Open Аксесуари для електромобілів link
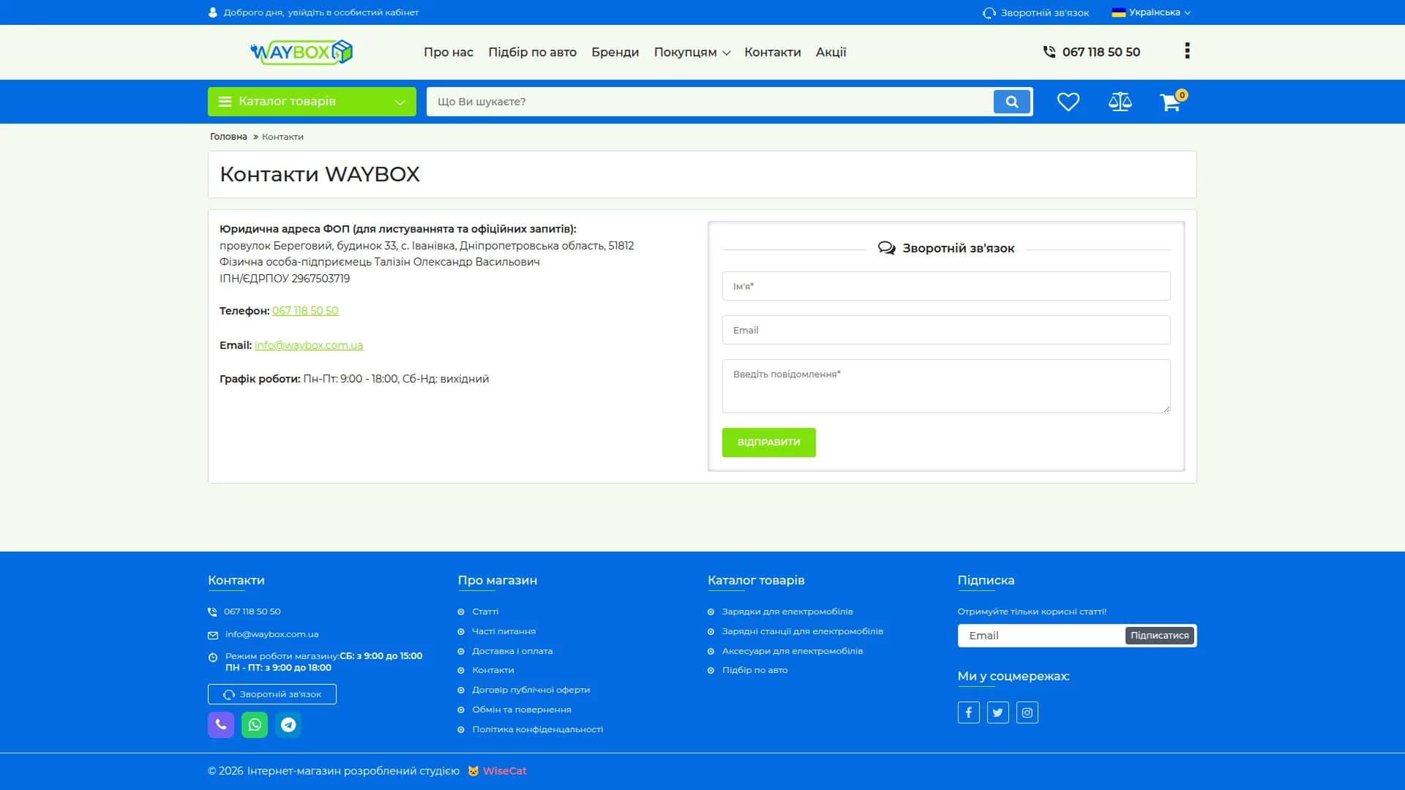Image resolution: width=1405 pixels, height=790 pixels. point(793,651)
